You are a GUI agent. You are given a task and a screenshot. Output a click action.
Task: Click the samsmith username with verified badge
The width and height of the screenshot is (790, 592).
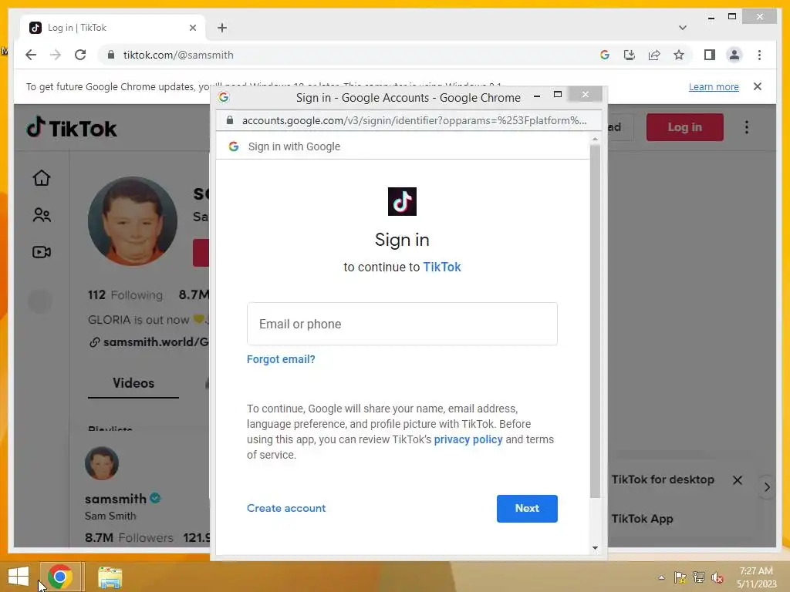(123, 499)
